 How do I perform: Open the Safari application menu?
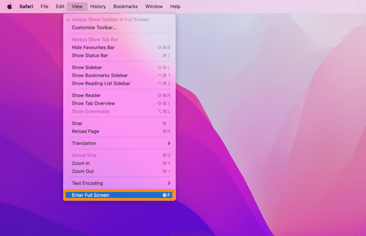coord(26,7)
